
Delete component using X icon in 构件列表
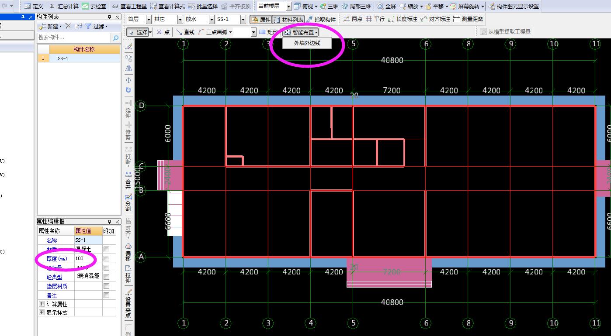[68, 27]
